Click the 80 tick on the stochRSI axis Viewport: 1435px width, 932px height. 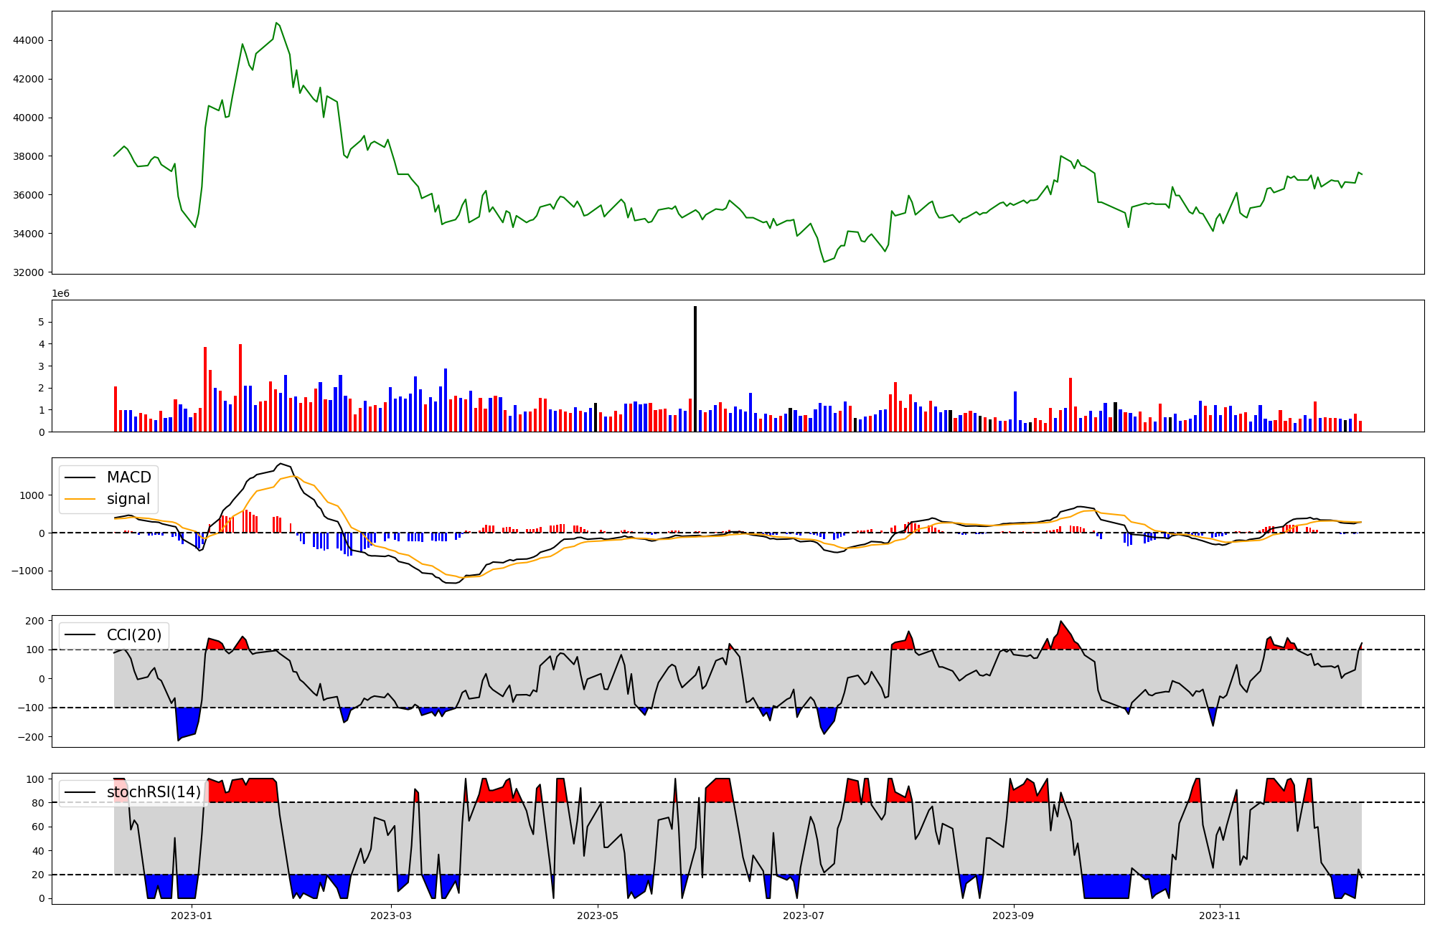pos(37,803)
